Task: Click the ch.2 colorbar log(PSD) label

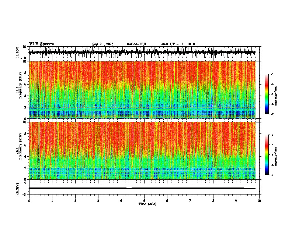Action: [276, 157]
